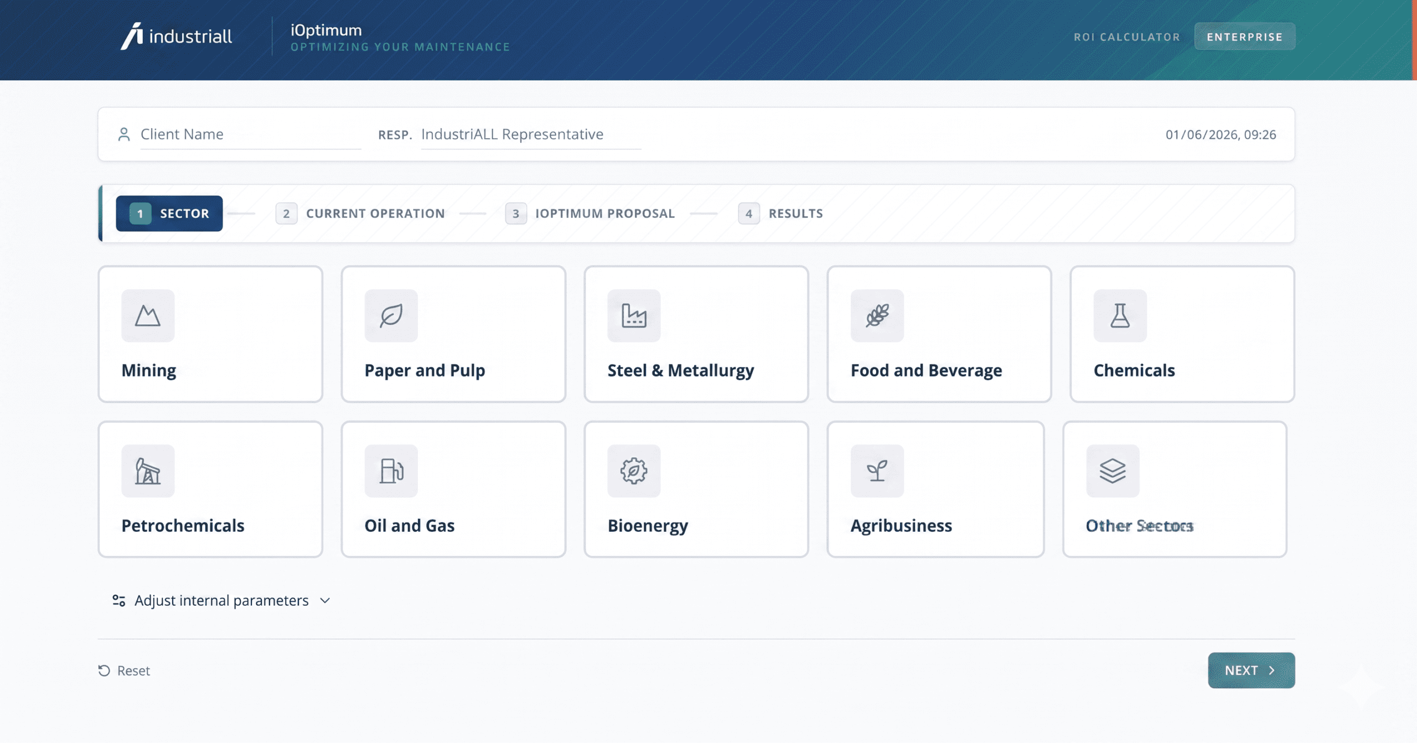Click the Bioenergy gear leaf icon
The height and width of the screenshot is (743, 1417).
(634, 471)
